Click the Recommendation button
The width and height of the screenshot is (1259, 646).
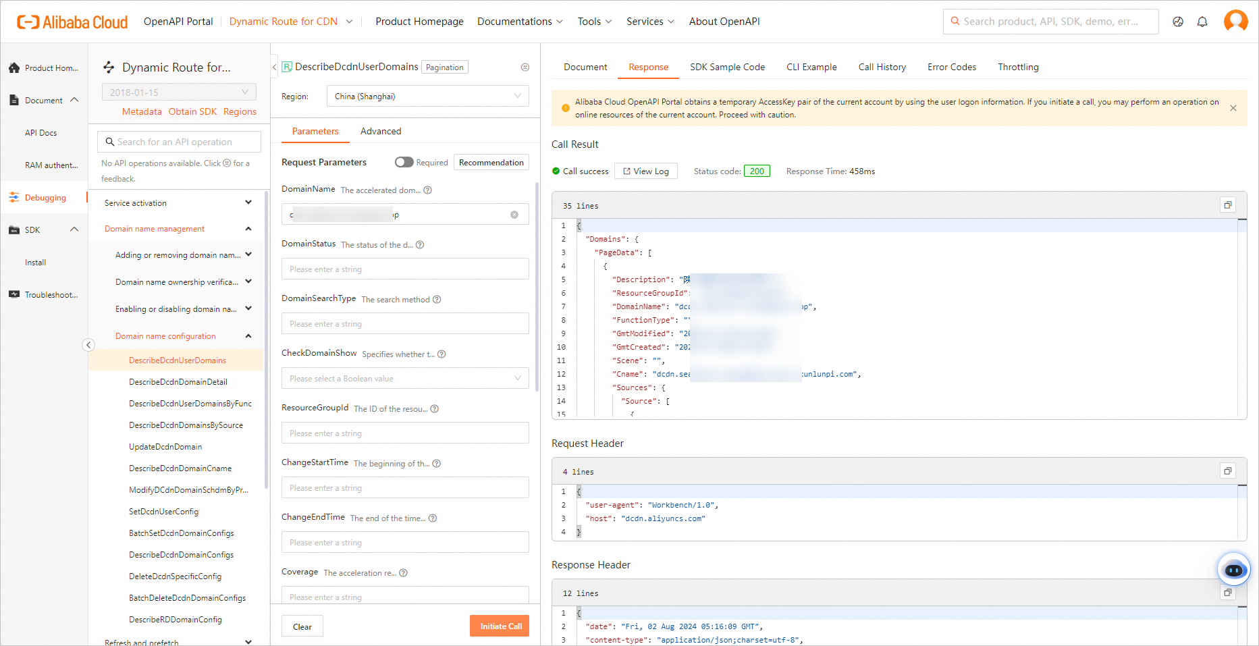click(491, 162)
